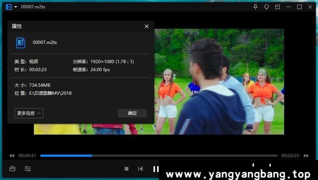The height and width of the screenshot is (180, 318).
Task: Select file size value 734.54MB
Action: 39,85
